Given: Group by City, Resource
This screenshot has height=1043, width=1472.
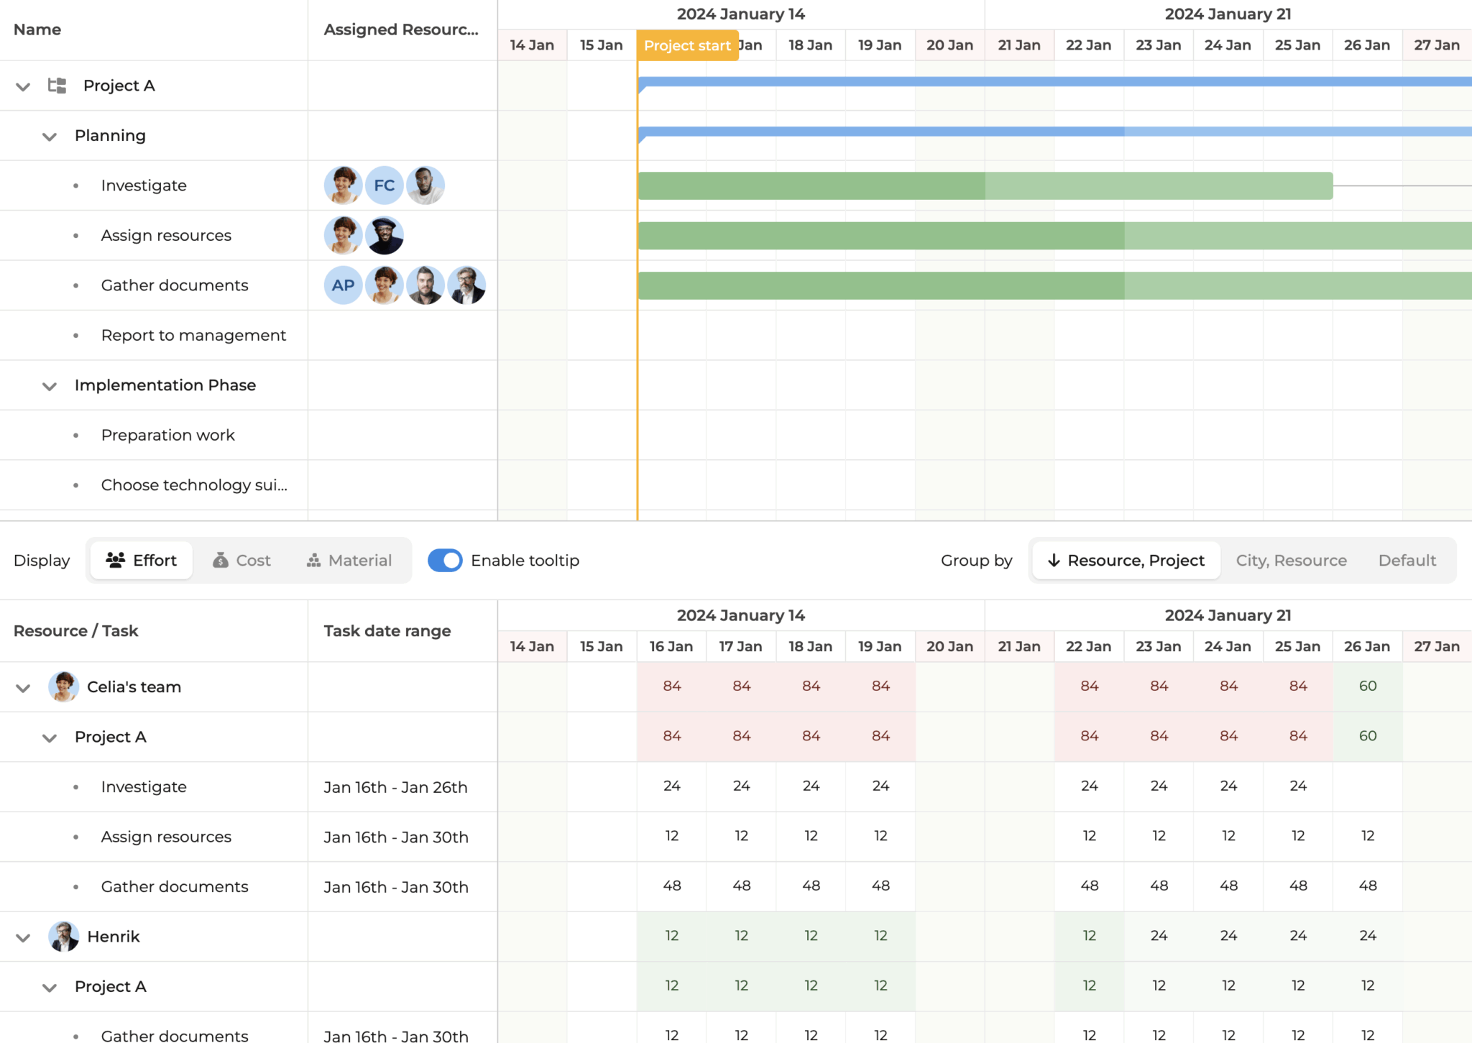Looking at the screenshot, I should (1291, 560).
